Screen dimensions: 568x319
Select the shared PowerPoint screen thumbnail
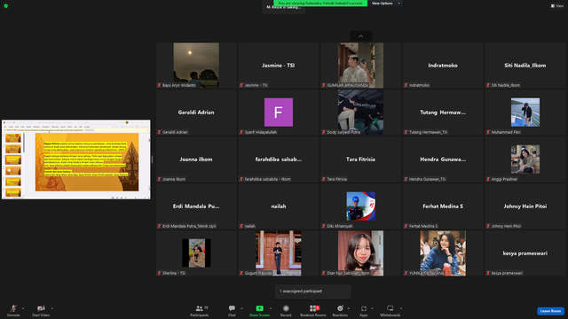(x=76, y=159)
